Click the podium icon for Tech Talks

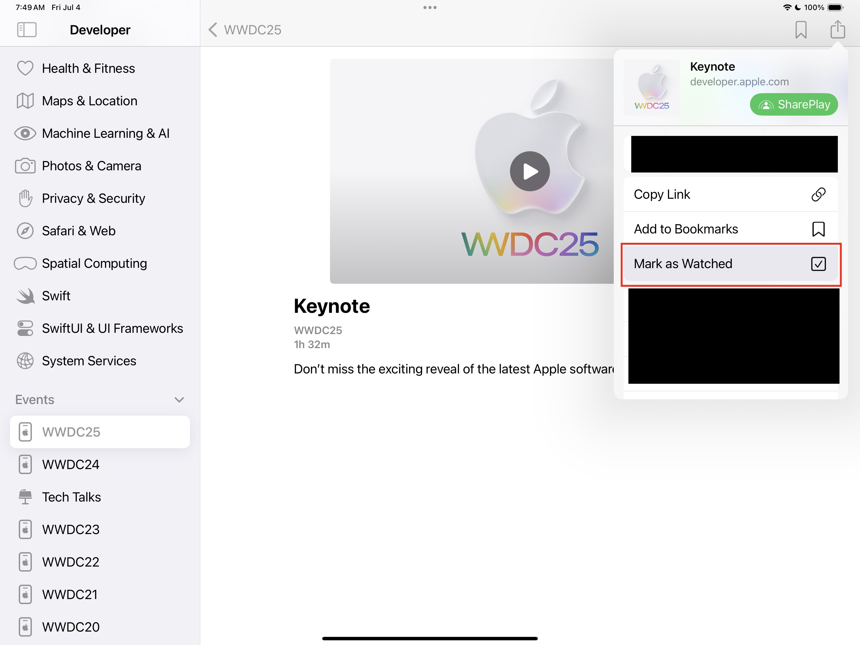(x=25, y=497)
